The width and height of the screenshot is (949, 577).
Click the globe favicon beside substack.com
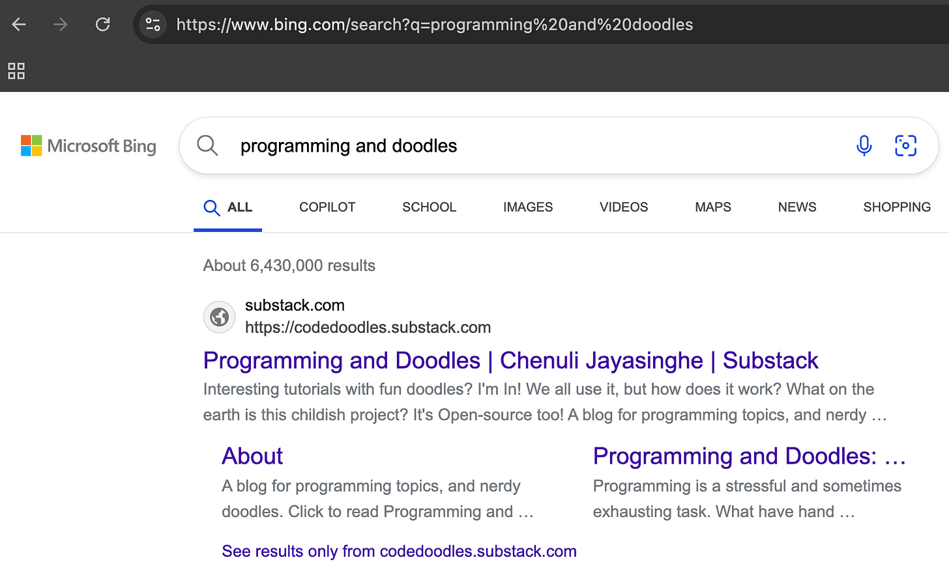tap(220, 317)
